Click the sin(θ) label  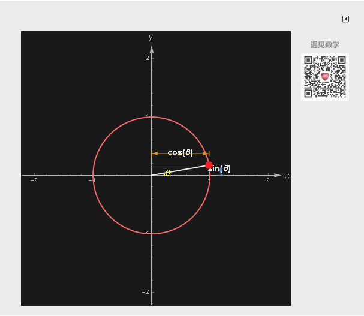219,169
